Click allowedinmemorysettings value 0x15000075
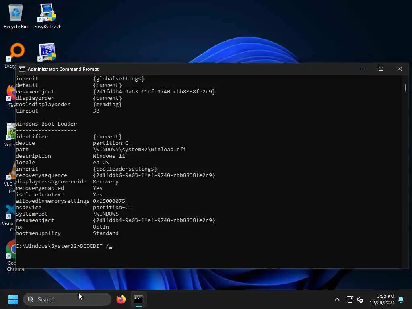This screenshot has height=309, width=412. click(x=109, y=201)
